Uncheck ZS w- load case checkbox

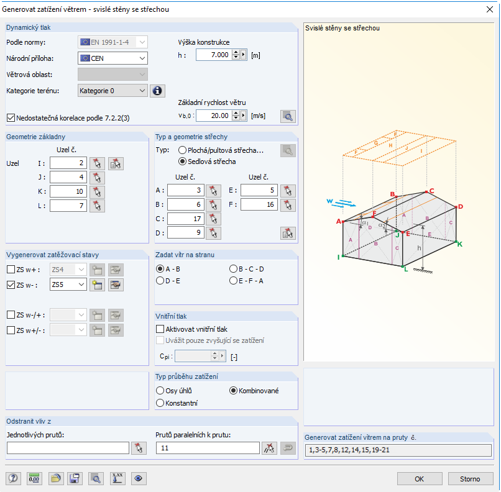[11, 285]
